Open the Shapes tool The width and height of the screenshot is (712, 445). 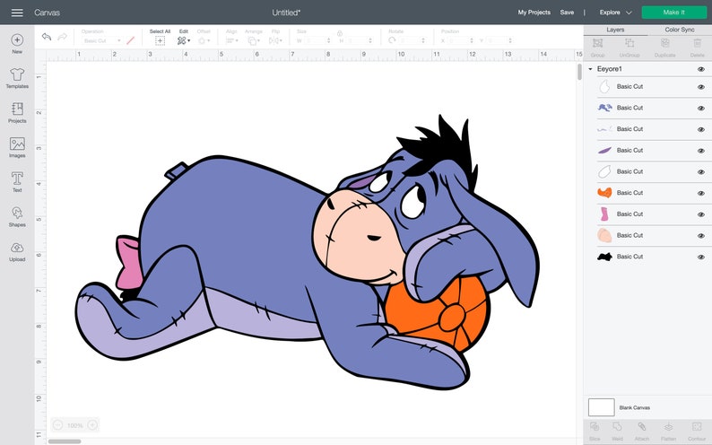tap(17, 216)
